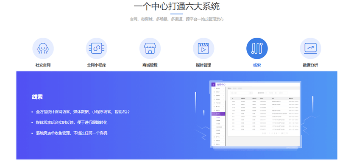Click the 媒体管理 video clapper icon

click(203, 48)
